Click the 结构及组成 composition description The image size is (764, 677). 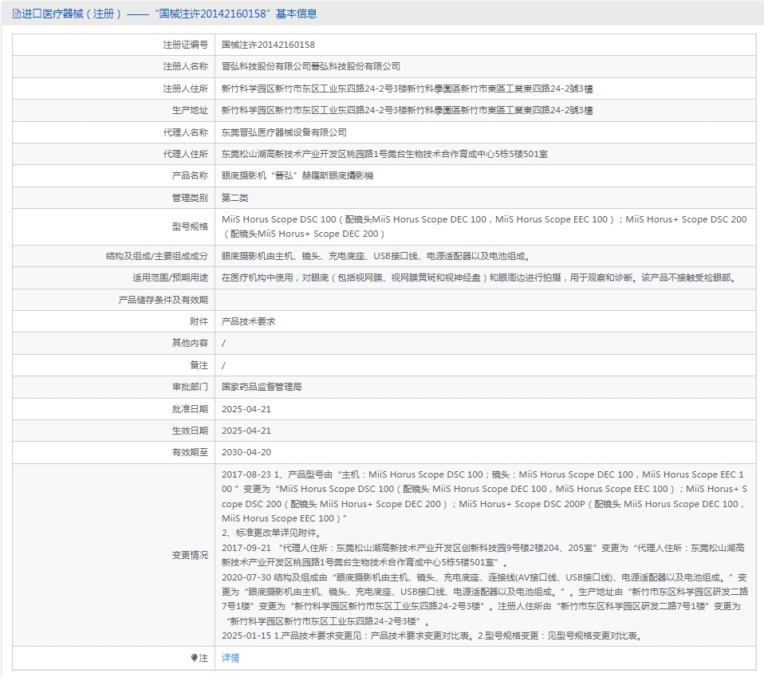(x=376, y=256)
